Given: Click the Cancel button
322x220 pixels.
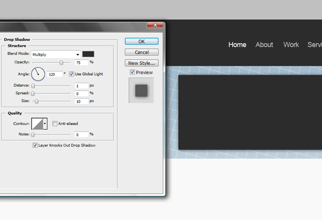Looking at the screenshot, I should point(142,52).
